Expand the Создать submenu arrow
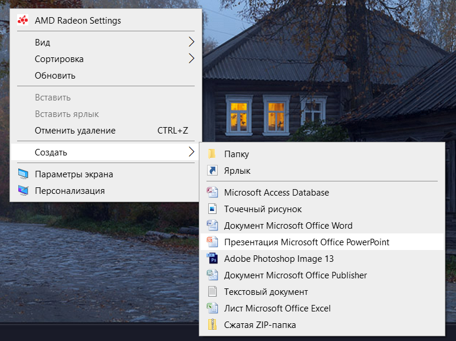The width and height of the screenshot is (456, 341). pos(191,152)
